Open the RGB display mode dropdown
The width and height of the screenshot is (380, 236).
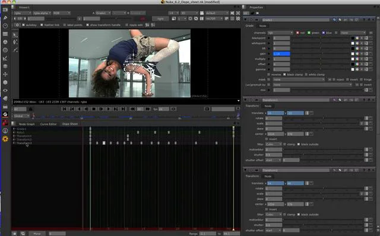62,13
